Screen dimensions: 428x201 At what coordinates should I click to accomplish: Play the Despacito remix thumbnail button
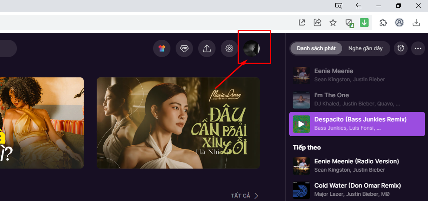tap(301, 124)
